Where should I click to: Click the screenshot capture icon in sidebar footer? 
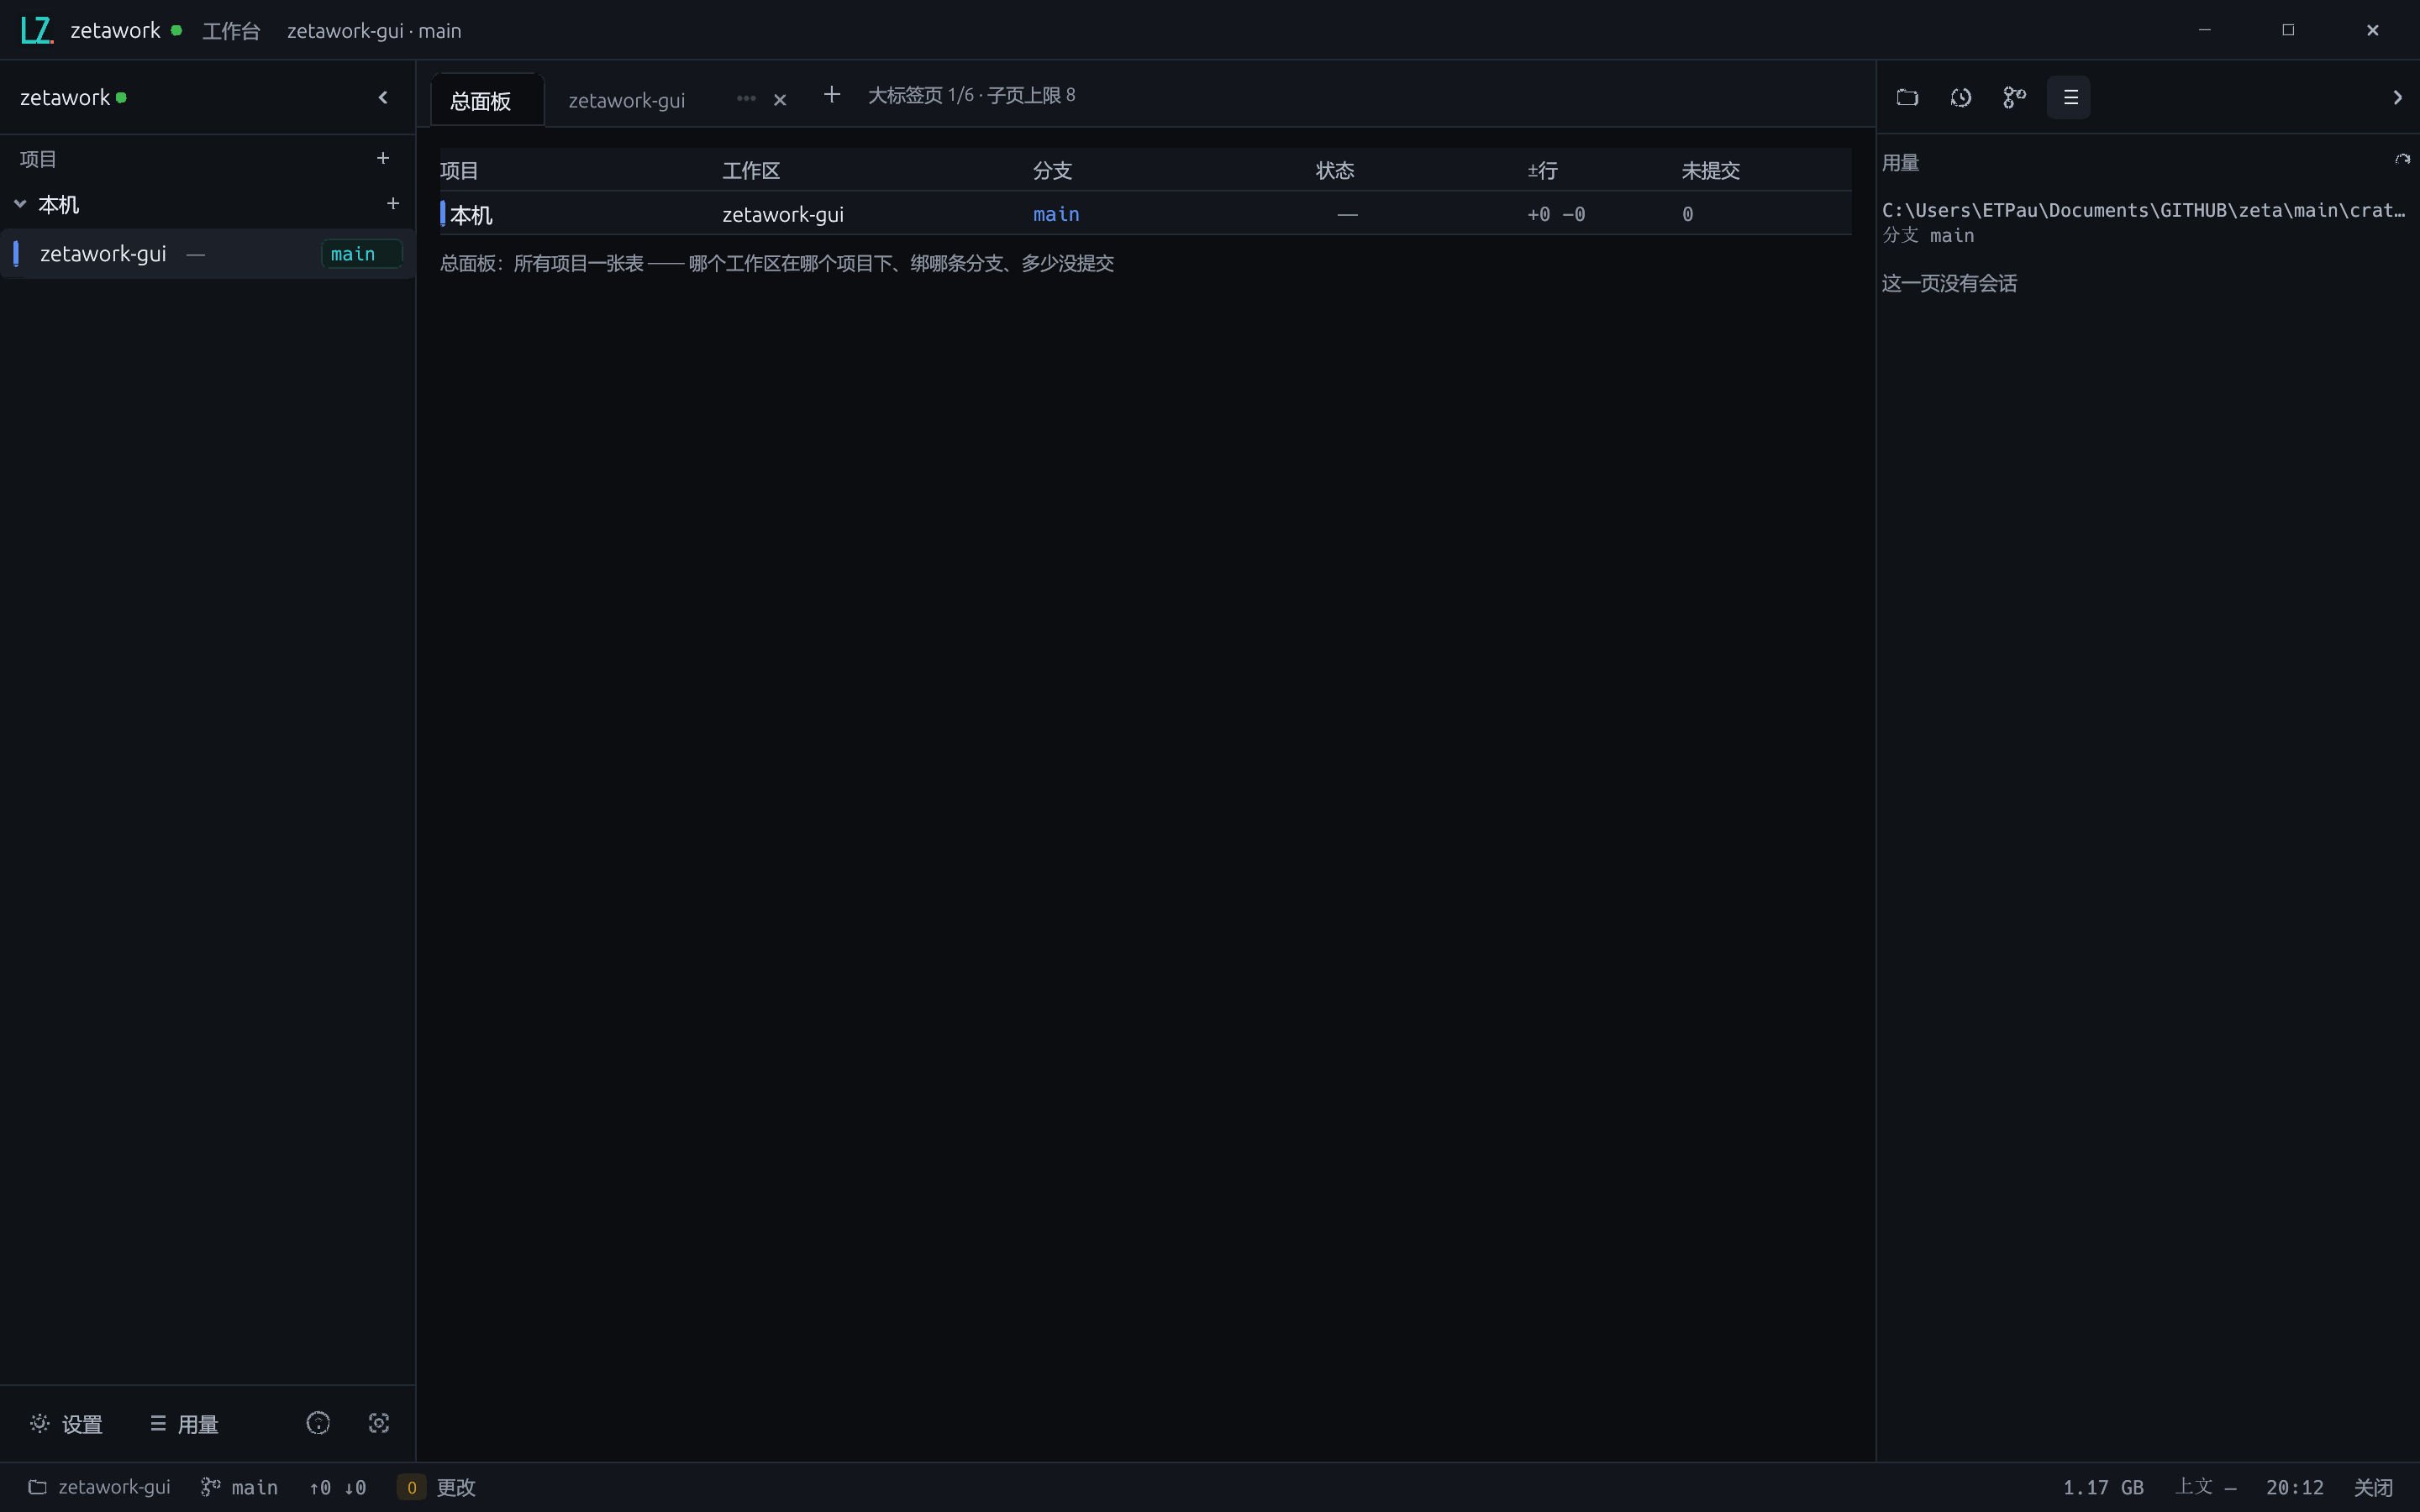point(379,1423)
